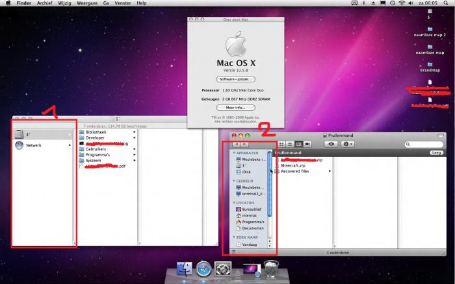This screenshot has width=455, height=284.
Task: Click Meer info button in Over deze Mac
Action: point(235,108)
